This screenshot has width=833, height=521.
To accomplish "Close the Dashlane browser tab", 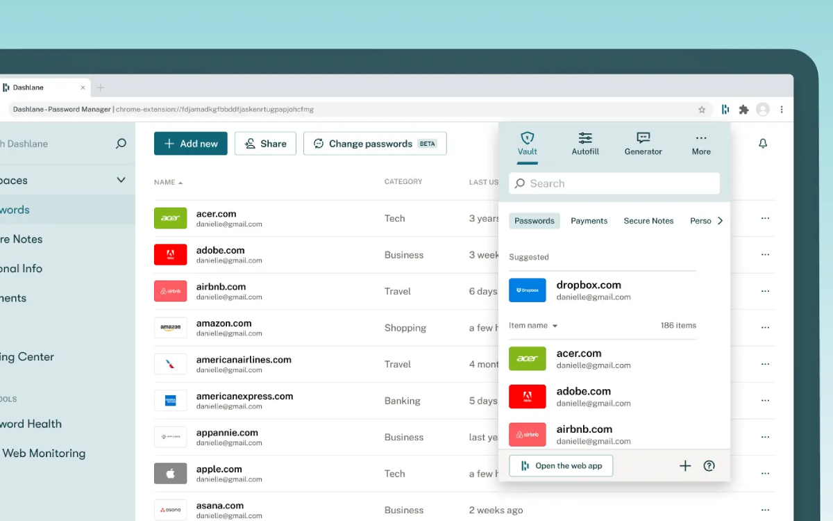I will pos(83,88).
